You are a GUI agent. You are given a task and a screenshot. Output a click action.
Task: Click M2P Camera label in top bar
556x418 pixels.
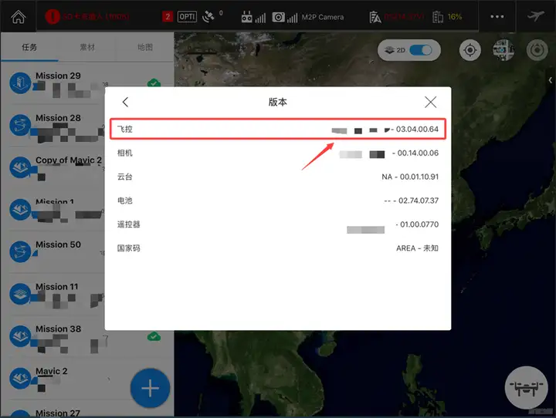(323, 17)
